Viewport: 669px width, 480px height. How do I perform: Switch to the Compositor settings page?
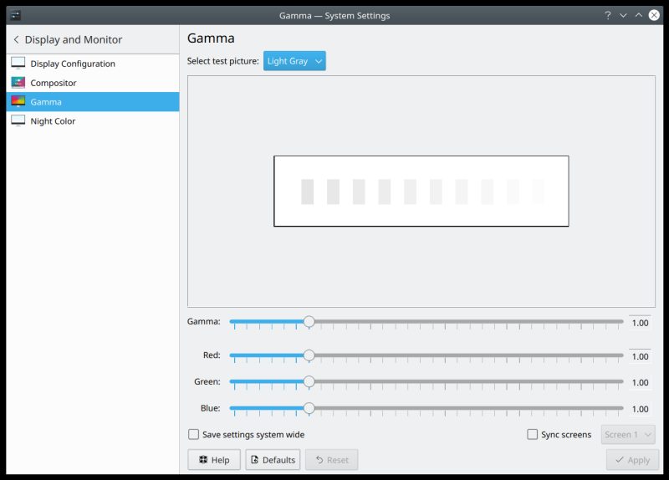coord(53,83)
